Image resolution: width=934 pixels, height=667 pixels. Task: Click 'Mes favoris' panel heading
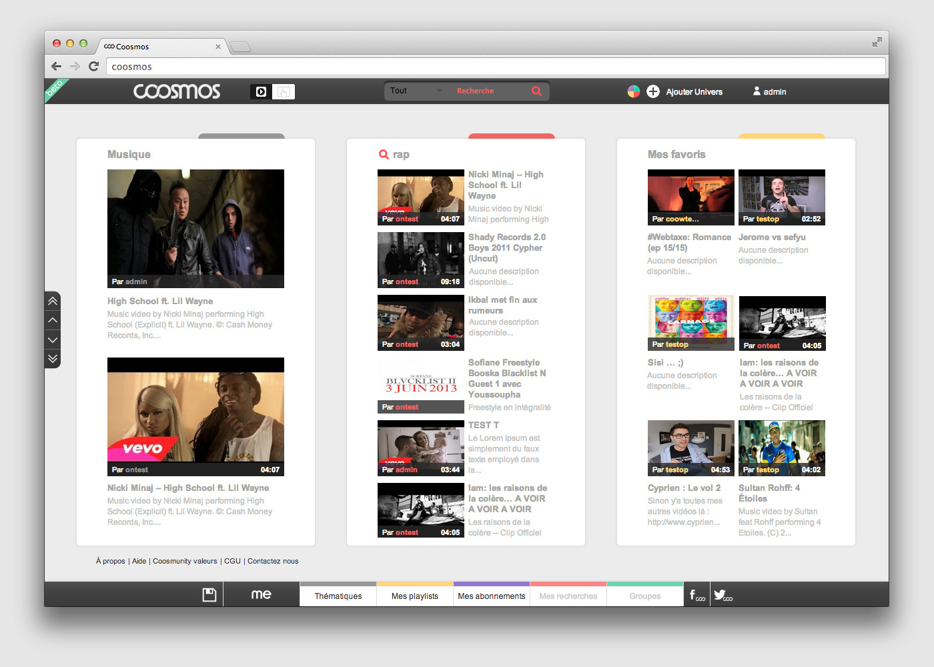[676, 154]
